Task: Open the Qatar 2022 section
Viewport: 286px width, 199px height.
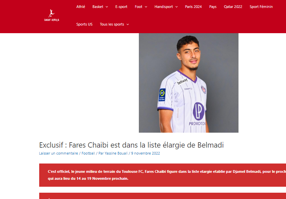Action: [x=233, y=7]
